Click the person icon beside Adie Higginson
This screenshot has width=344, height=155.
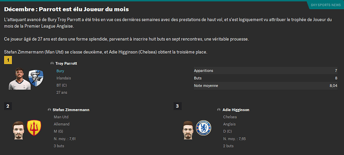219,110
